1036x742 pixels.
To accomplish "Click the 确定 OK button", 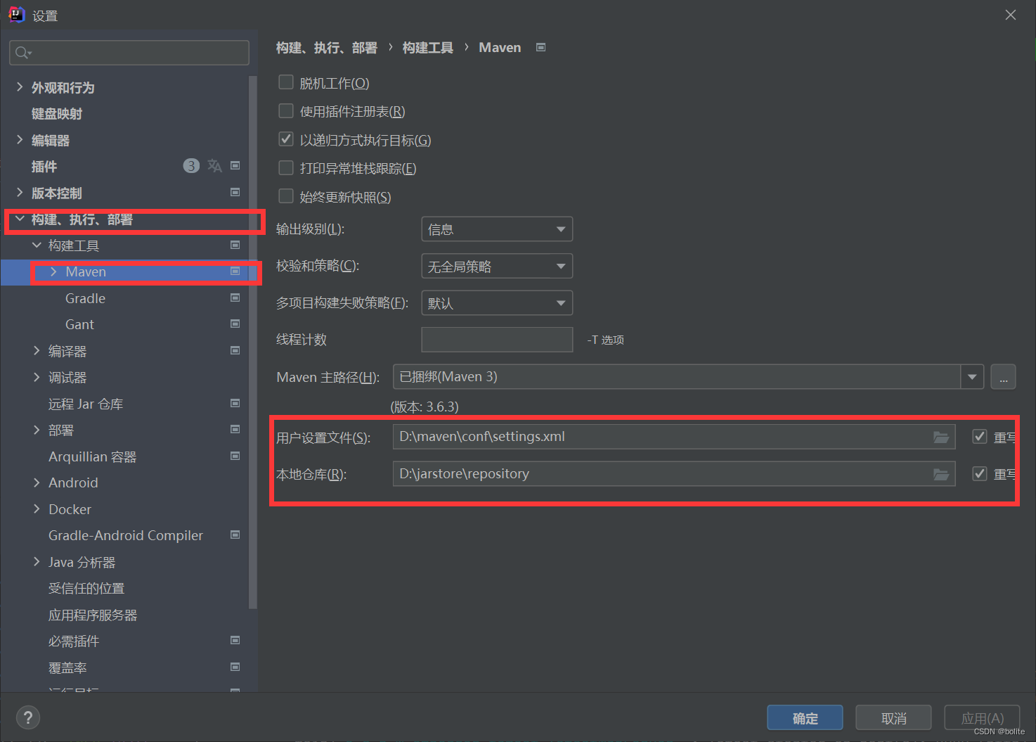I will 805,718.
